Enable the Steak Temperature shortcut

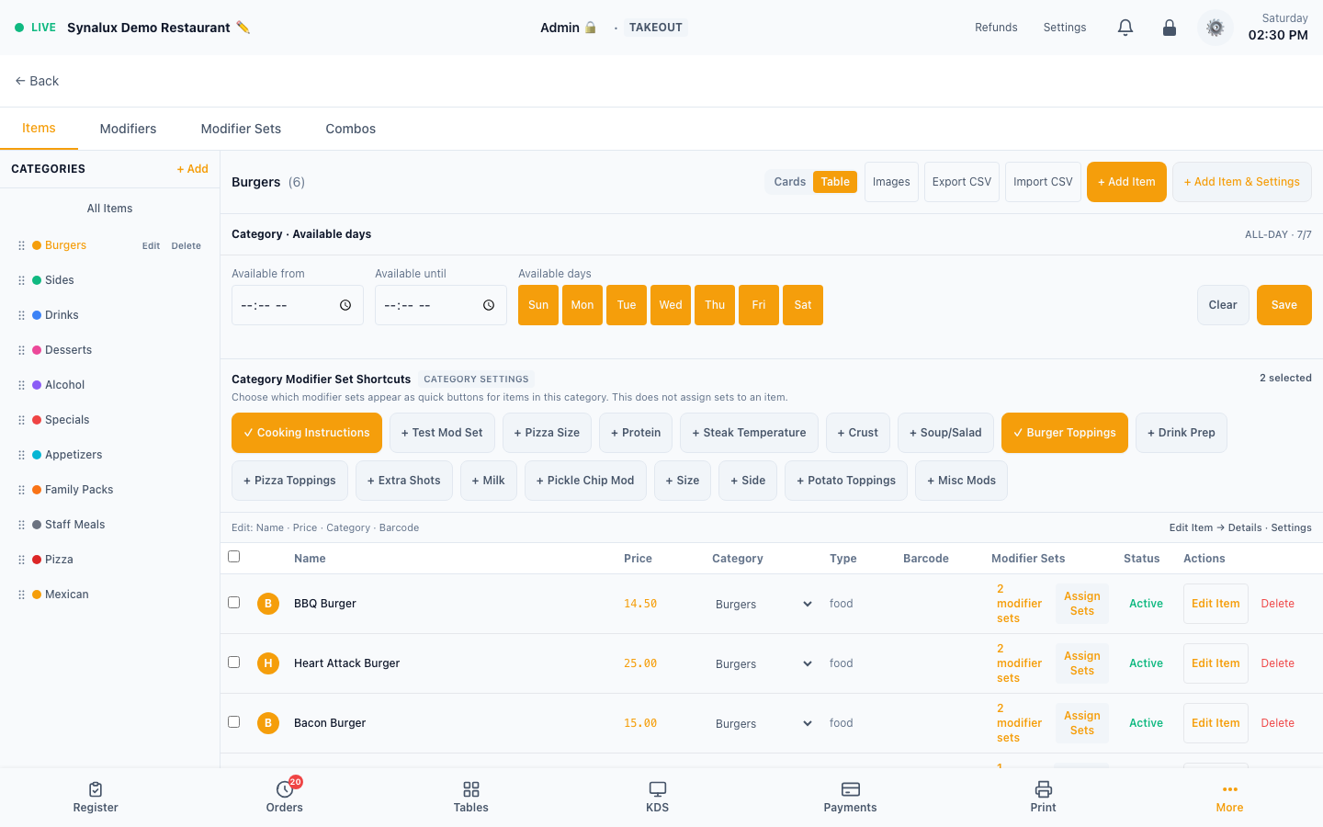[749, 433]
